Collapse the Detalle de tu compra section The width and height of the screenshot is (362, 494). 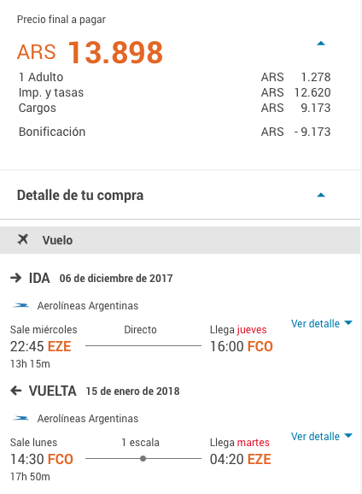320,195
